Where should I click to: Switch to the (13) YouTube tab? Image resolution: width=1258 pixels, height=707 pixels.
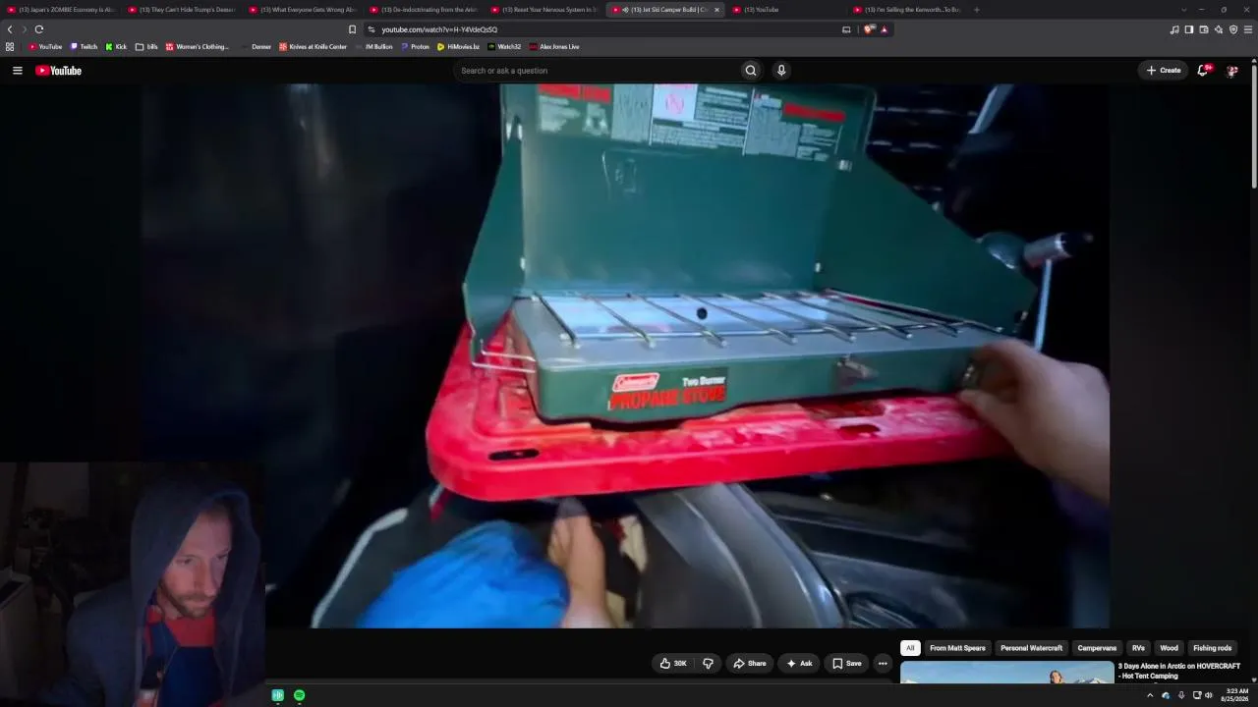coord(786,10)
